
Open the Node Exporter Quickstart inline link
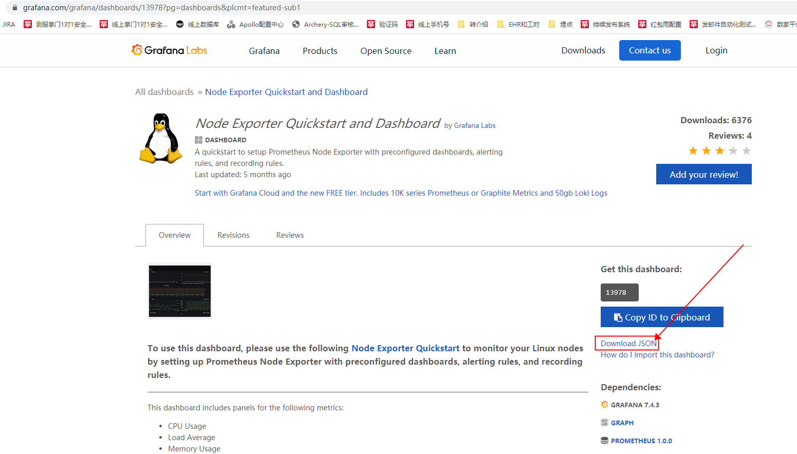405,348
